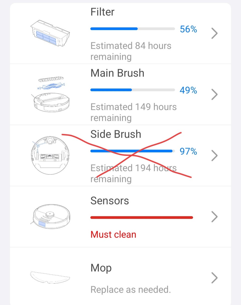Click the Main Brush 49% progress bar

point(132,90)
